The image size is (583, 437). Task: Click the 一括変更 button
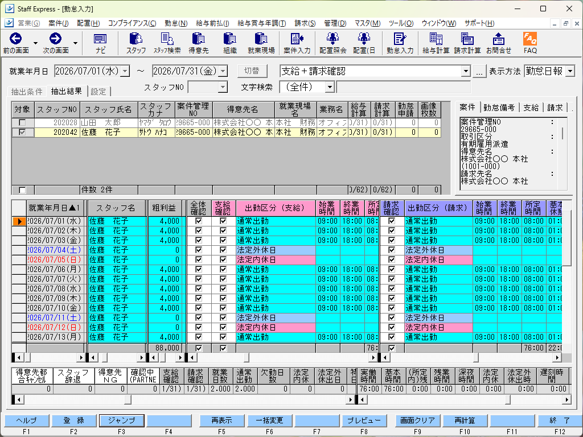pyautogui.click(x=269, y=420)
